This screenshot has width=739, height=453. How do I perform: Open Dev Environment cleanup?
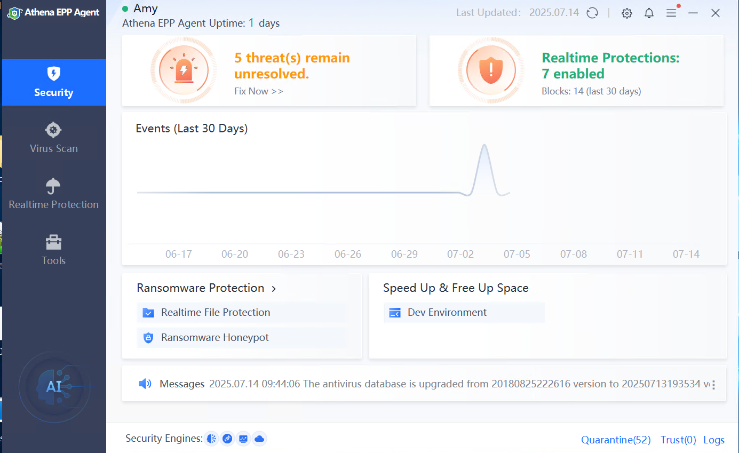[464, 313]
